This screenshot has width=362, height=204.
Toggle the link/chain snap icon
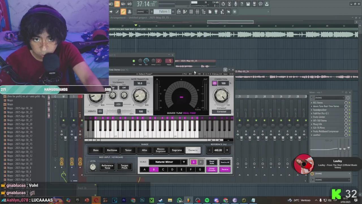[123, 12]
